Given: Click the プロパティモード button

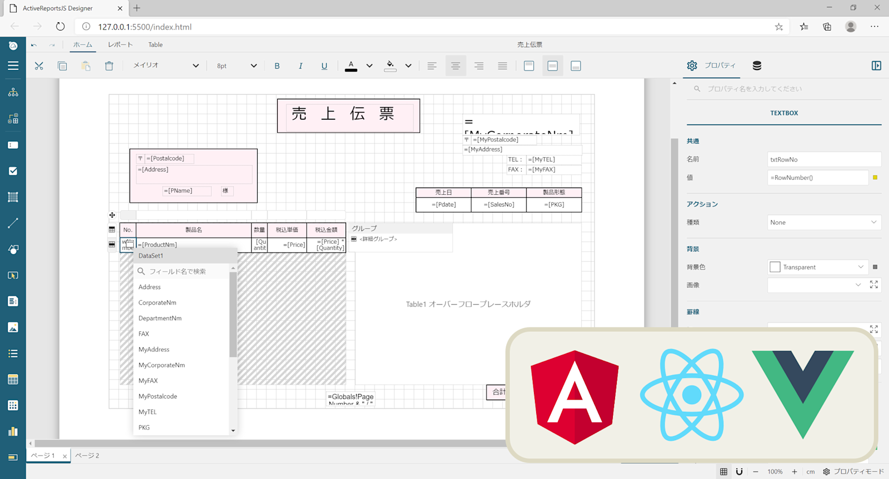Looking at the screenshot, I should tap(853, 472).
